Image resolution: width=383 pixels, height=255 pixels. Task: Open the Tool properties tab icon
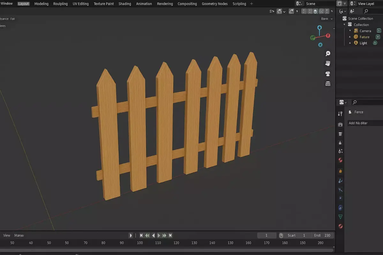coord(340,114)
